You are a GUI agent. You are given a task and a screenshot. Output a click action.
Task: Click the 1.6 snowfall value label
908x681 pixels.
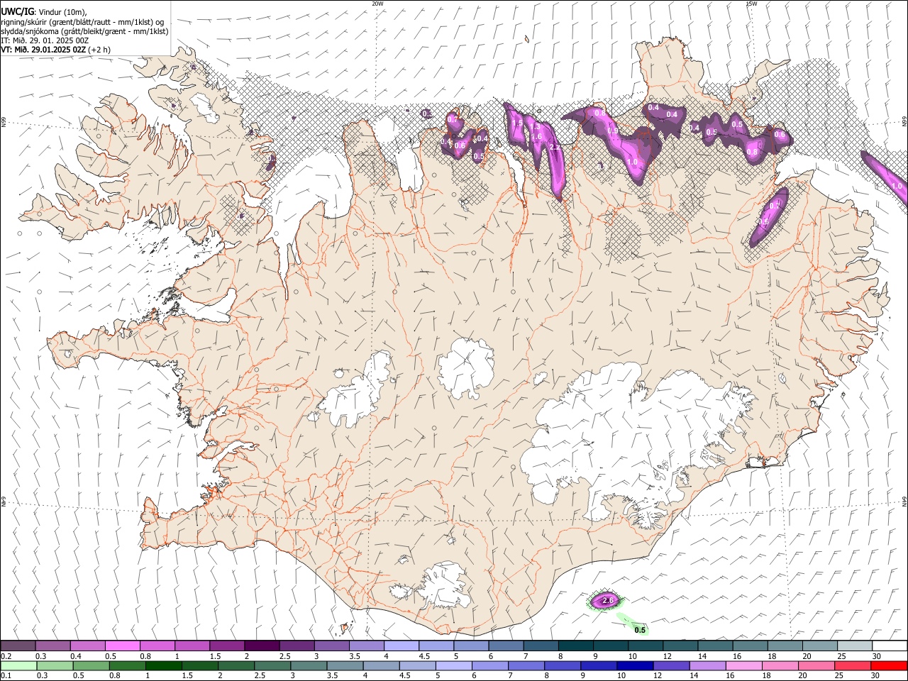click(x=537, y=137)
